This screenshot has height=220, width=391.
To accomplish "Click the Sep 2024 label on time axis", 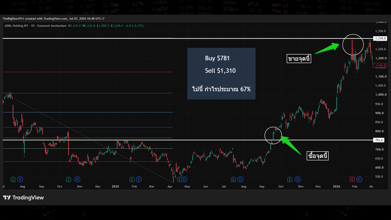I will tap(42, 186).
